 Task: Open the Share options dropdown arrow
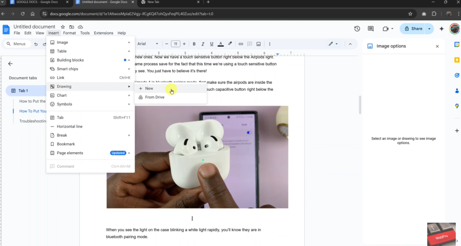[429, 29]
